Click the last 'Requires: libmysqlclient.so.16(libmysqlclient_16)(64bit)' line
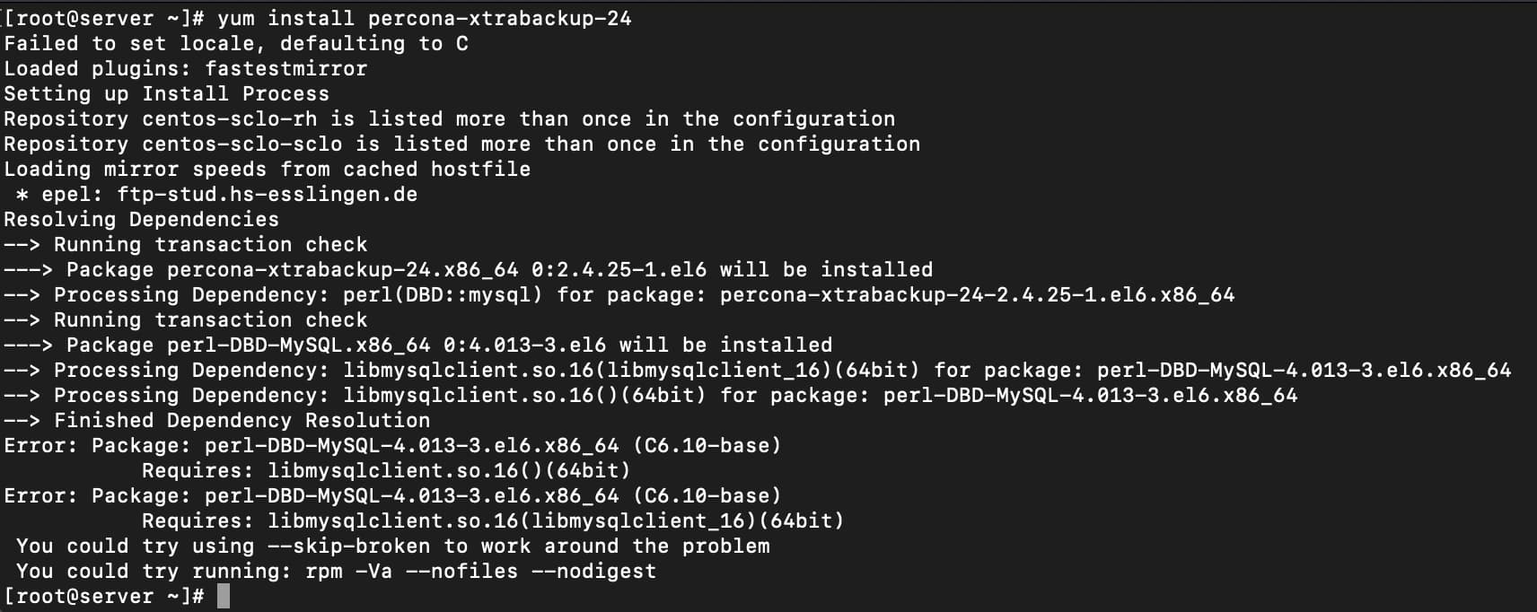The width and height of the screenshot is (1537, 612). tap(493, 520)
